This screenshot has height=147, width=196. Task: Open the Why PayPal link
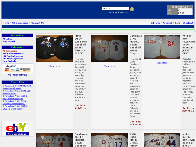[x=9, y=42]
